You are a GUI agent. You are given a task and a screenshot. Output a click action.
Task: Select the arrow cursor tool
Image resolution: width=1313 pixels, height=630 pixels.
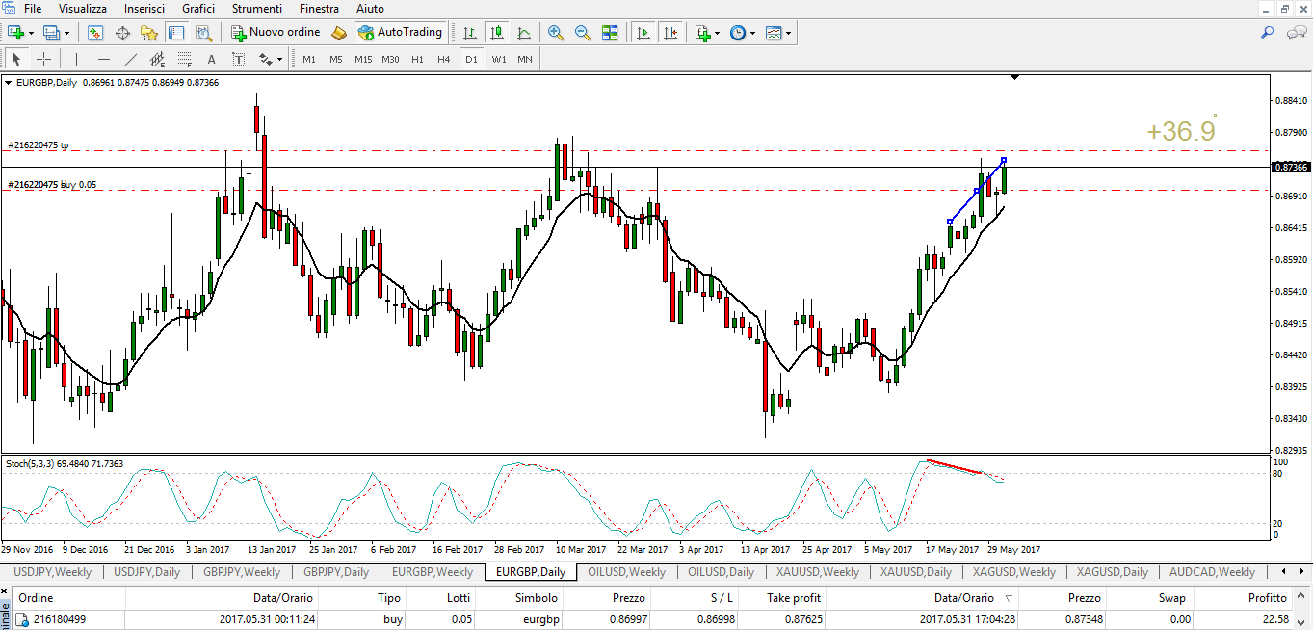click(16, 59)
